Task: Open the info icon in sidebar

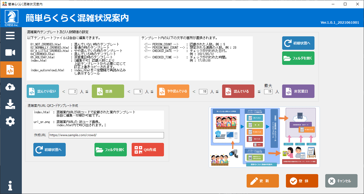Action: tap(10, 185)
